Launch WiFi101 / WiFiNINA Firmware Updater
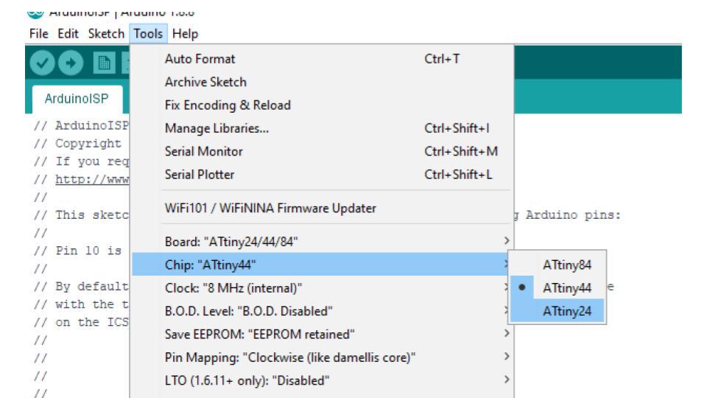Screen dimensions: 707x398 coord(323,208)
